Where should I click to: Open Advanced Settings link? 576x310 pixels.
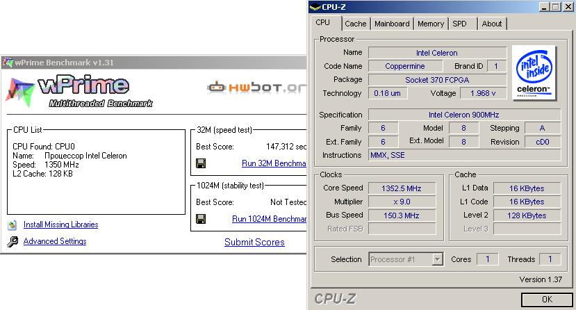click(x=55, y=241)
